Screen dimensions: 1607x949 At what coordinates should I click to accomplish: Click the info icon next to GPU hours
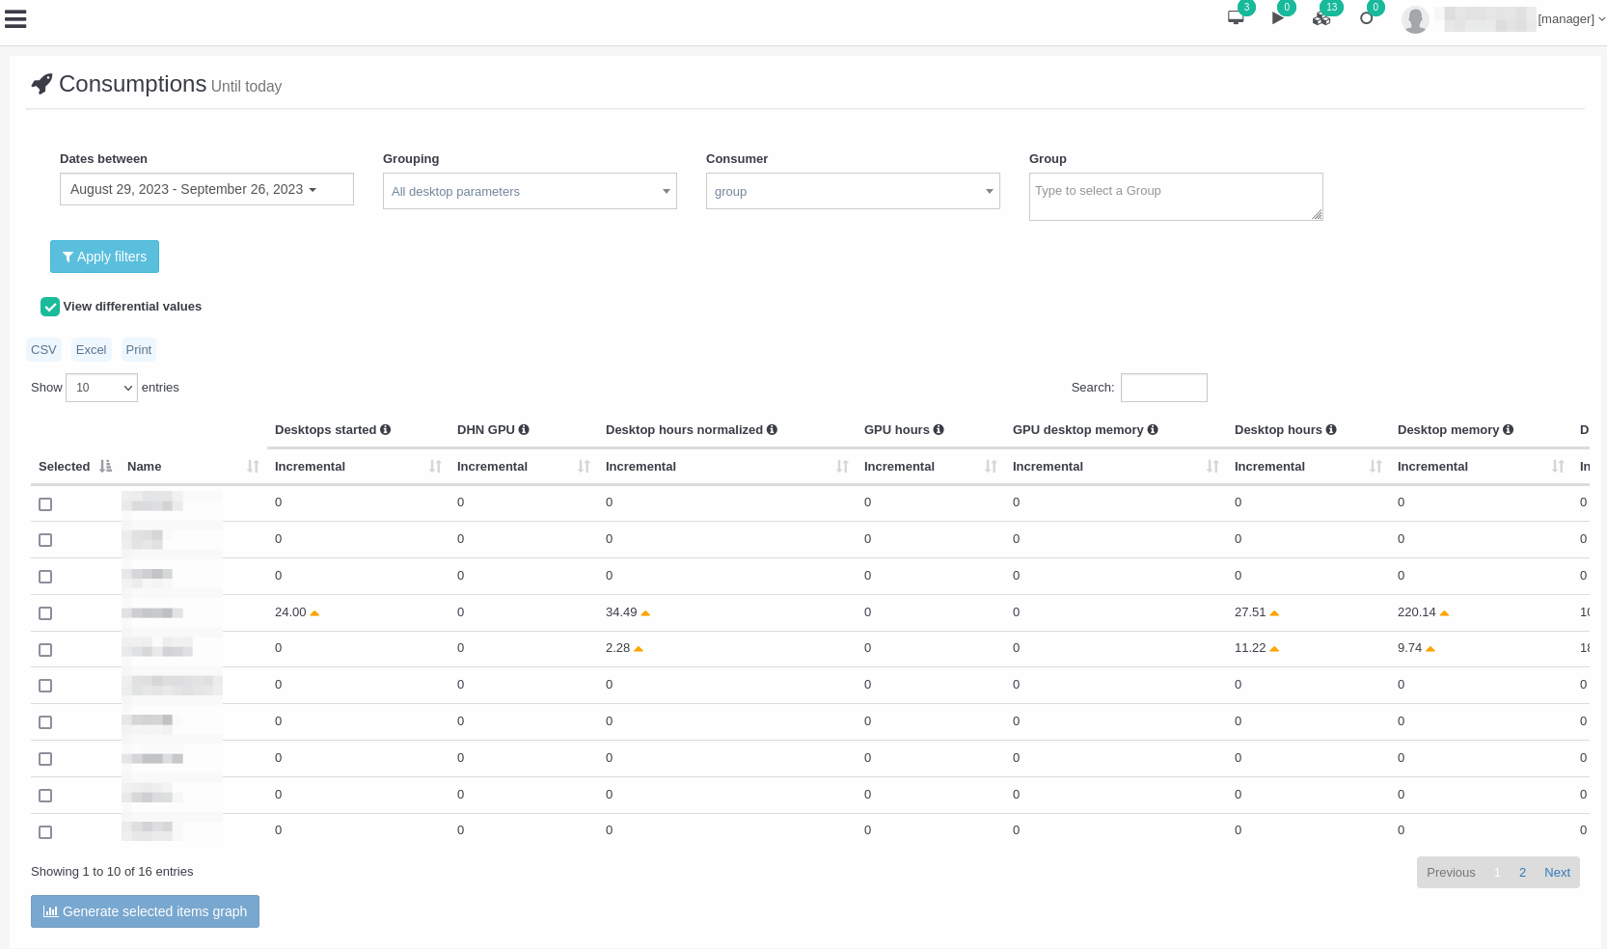pos(939,430)
